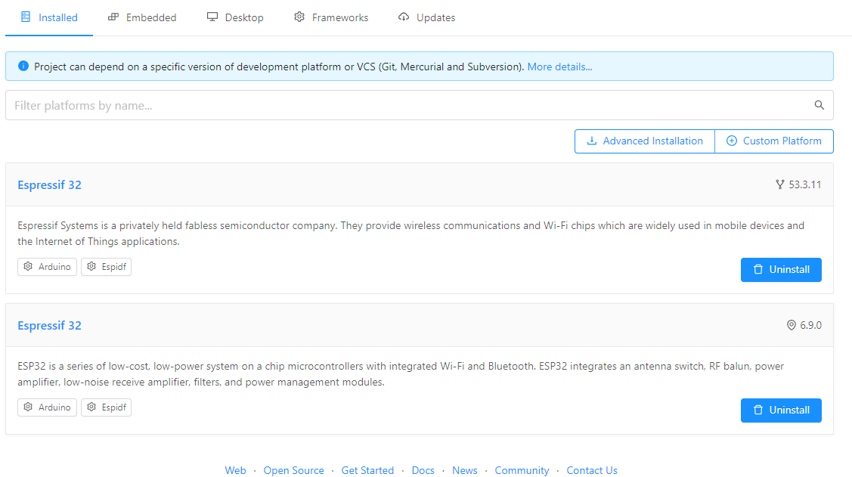Open the News footer link
Screen dimensions: 852x477
[465, 470]
